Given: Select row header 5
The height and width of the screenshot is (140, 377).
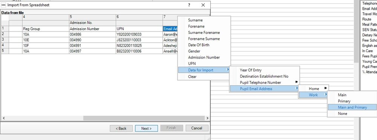Looking at the screenshot, I should pyautogui.click(x=5, y=51).
